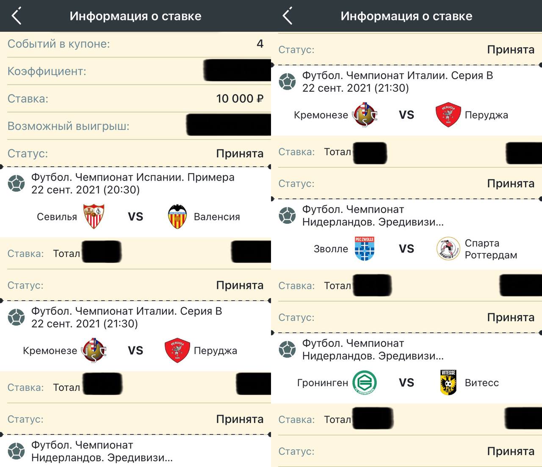Click the Принята status under Статус
This screenshot has height=467, width=542.
pyautogui.click(x=240, y=153)
